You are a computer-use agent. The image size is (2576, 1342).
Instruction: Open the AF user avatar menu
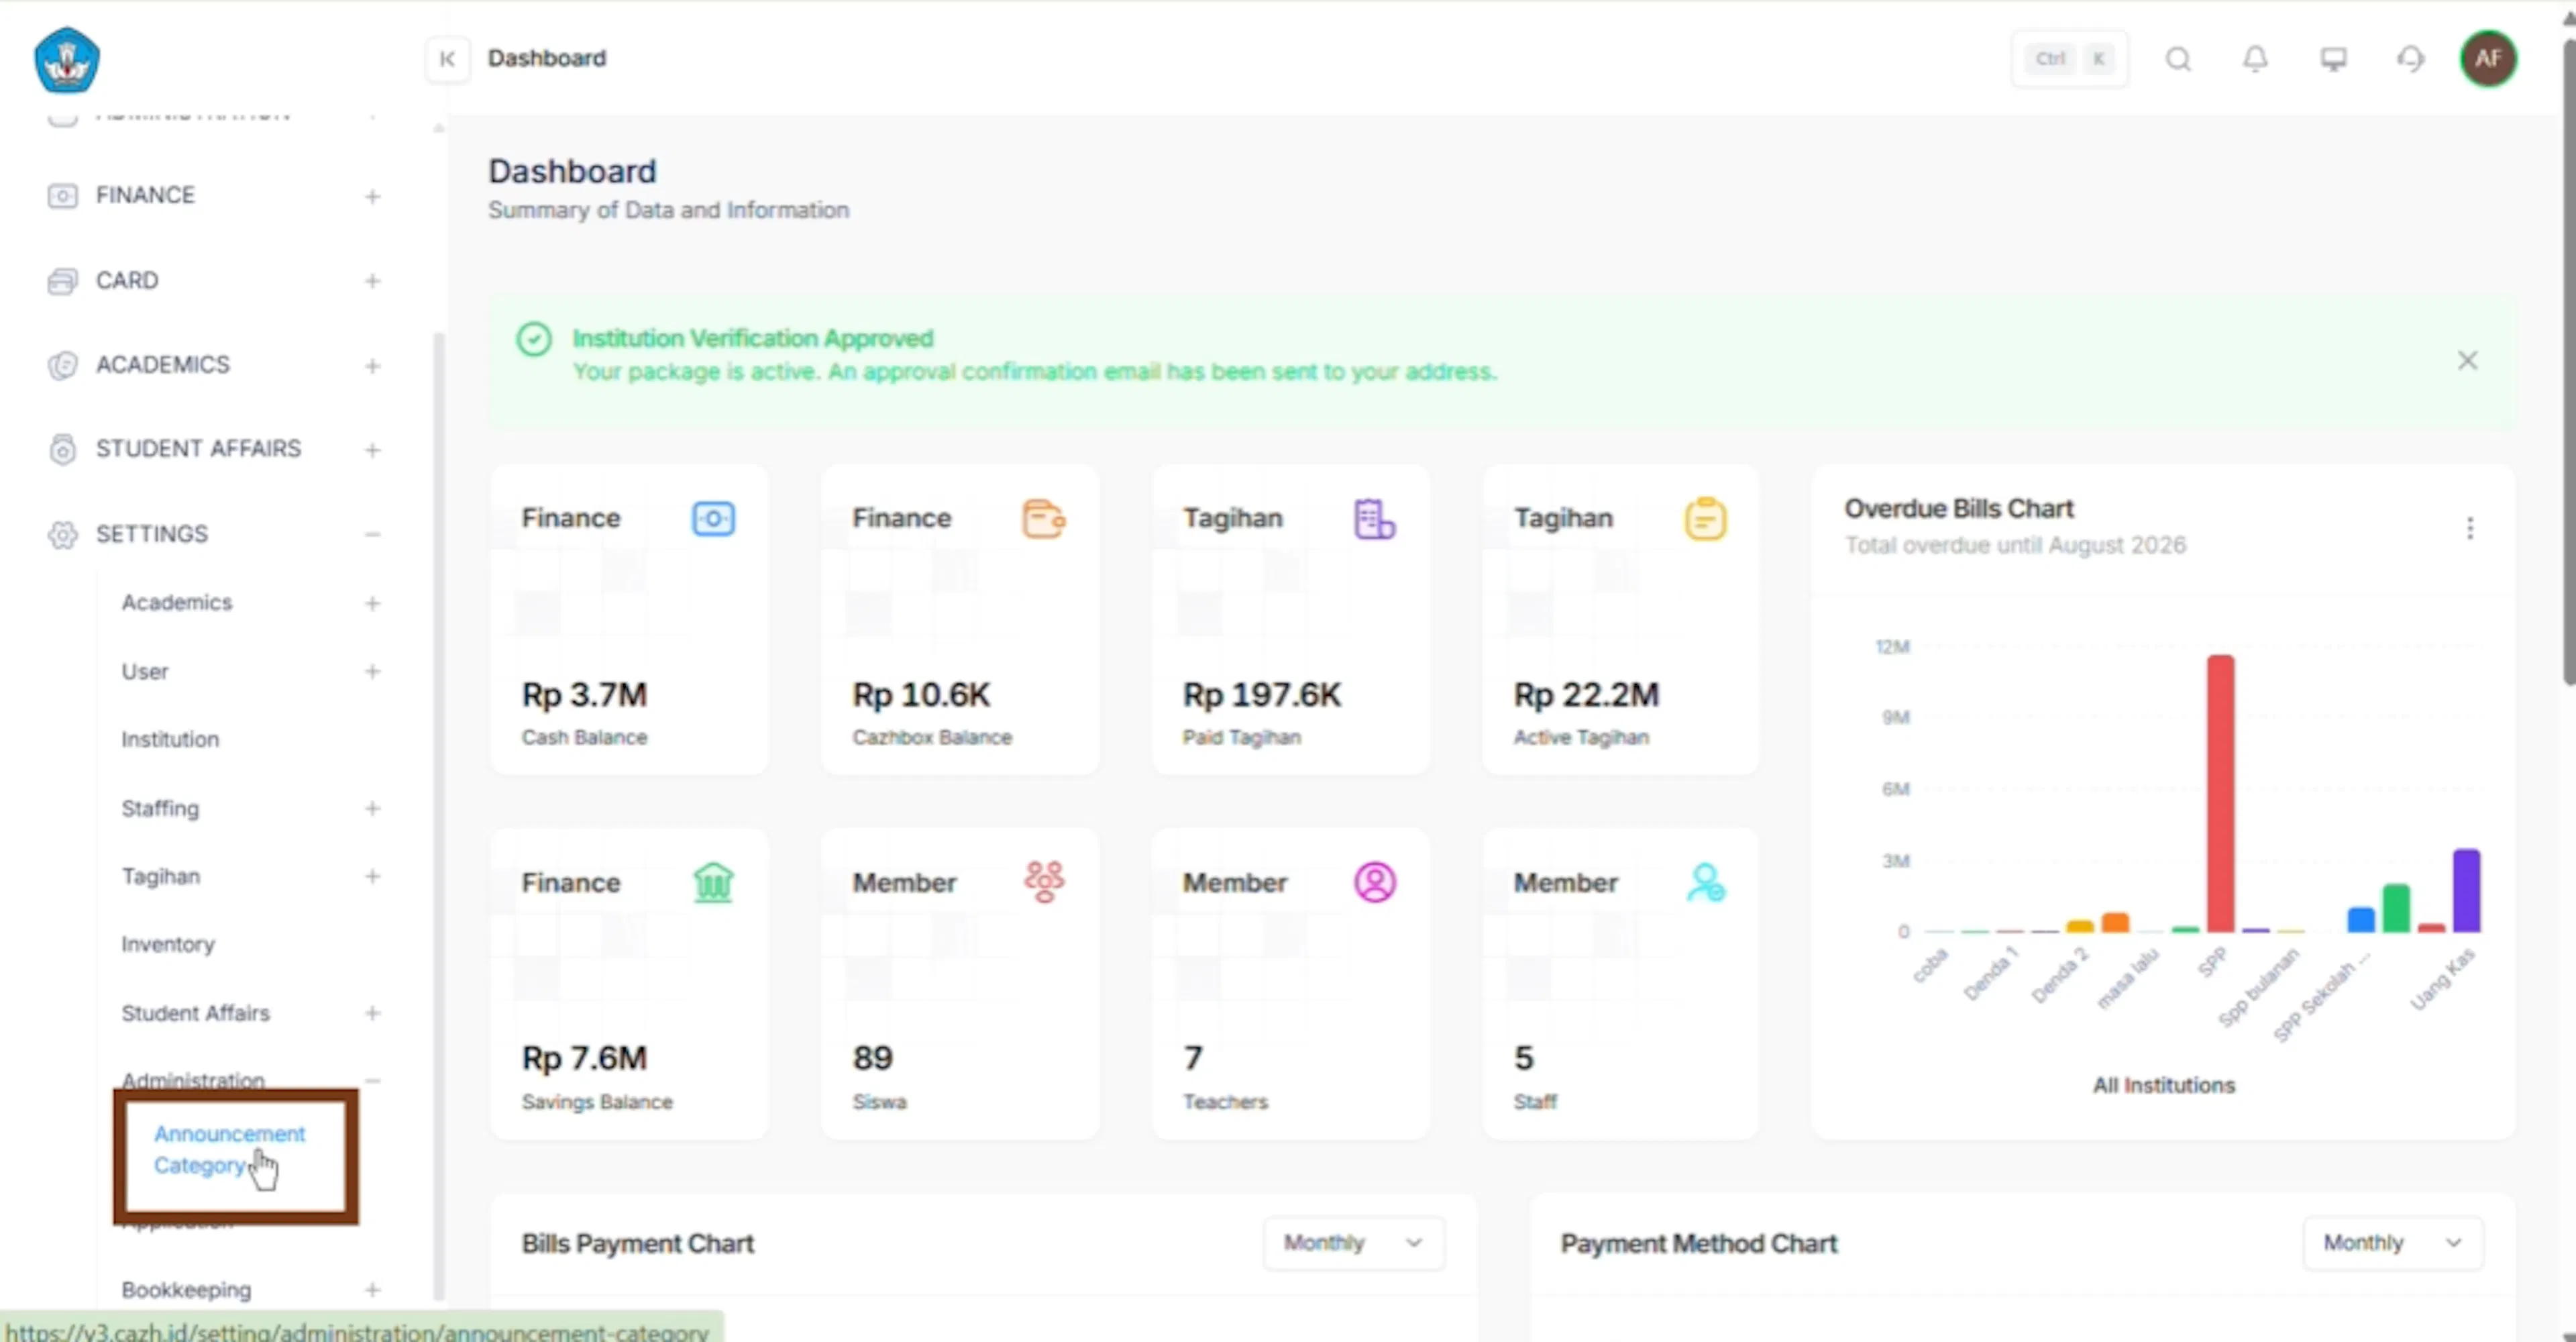(2488, 59)
